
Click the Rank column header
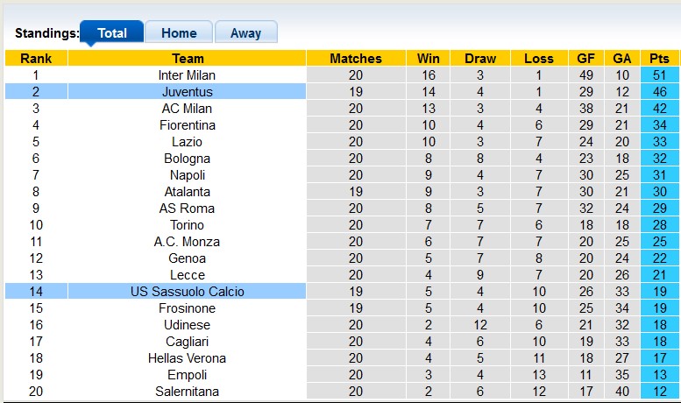[36, 59]
